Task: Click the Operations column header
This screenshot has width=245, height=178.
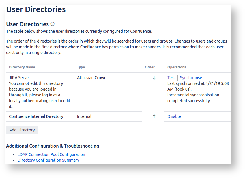Action: click(177, 67)
